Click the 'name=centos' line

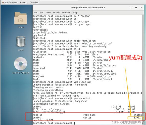(40, 30)
